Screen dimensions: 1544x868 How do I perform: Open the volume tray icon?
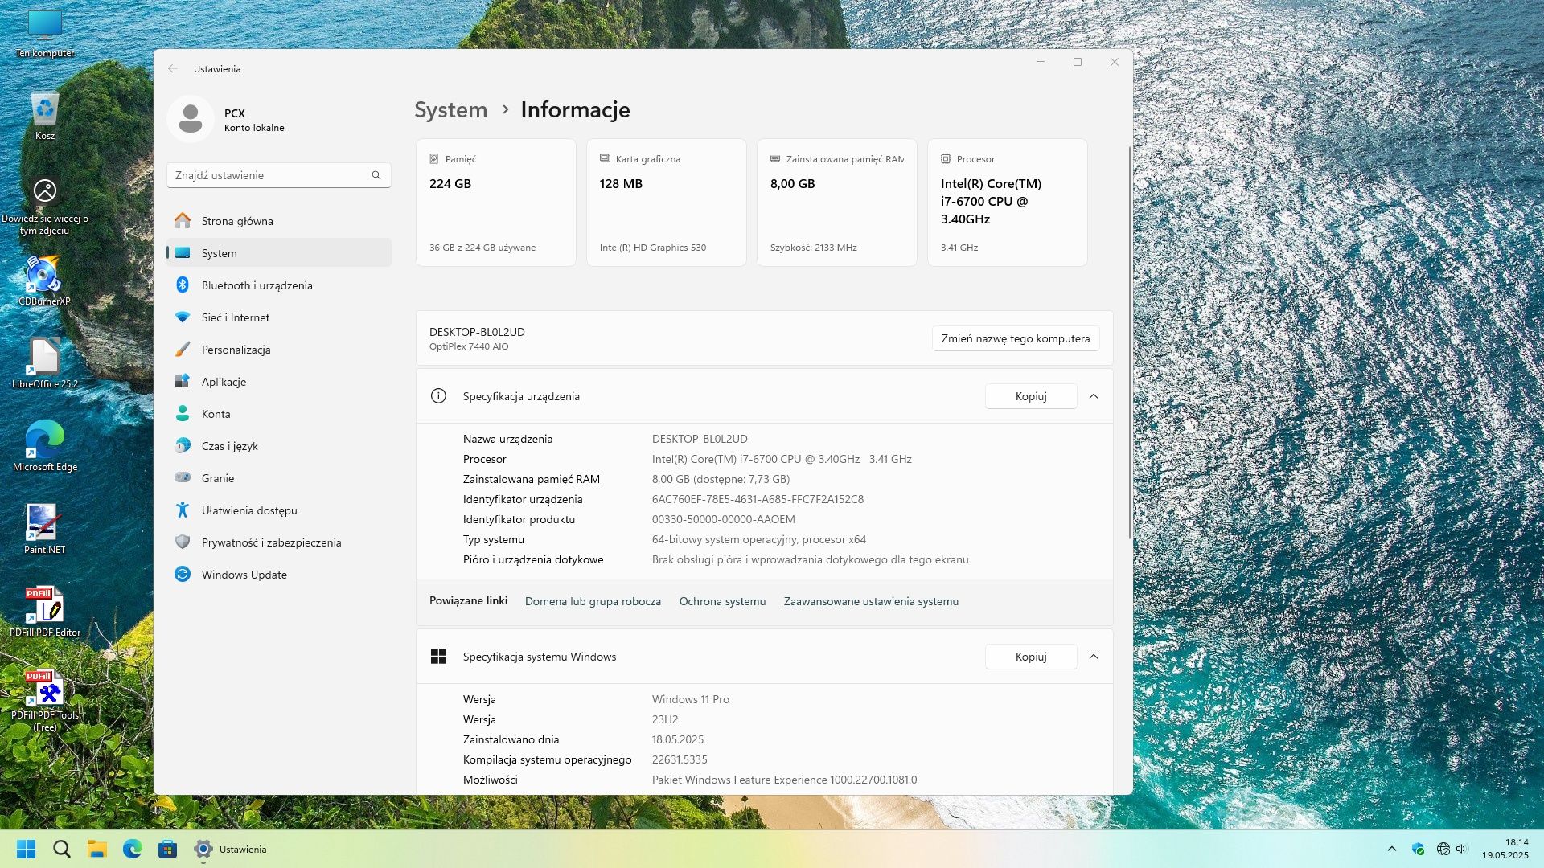pyautogui.click(x=1462, y=849)
